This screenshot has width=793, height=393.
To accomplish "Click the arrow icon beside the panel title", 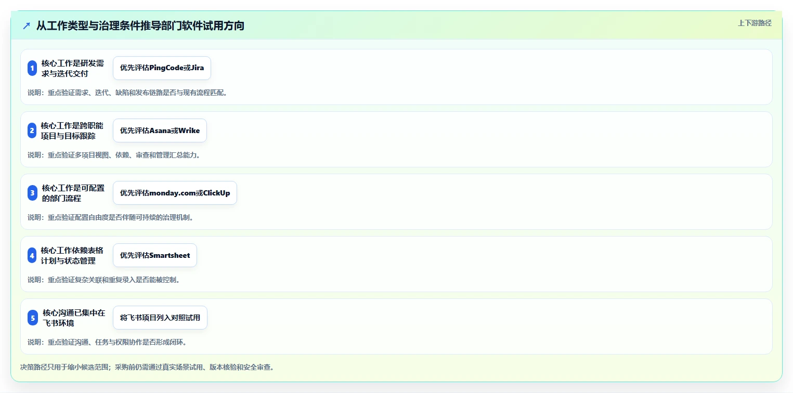I will point(27,25).
